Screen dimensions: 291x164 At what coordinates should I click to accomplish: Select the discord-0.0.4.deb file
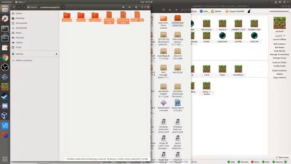point(178,54)
